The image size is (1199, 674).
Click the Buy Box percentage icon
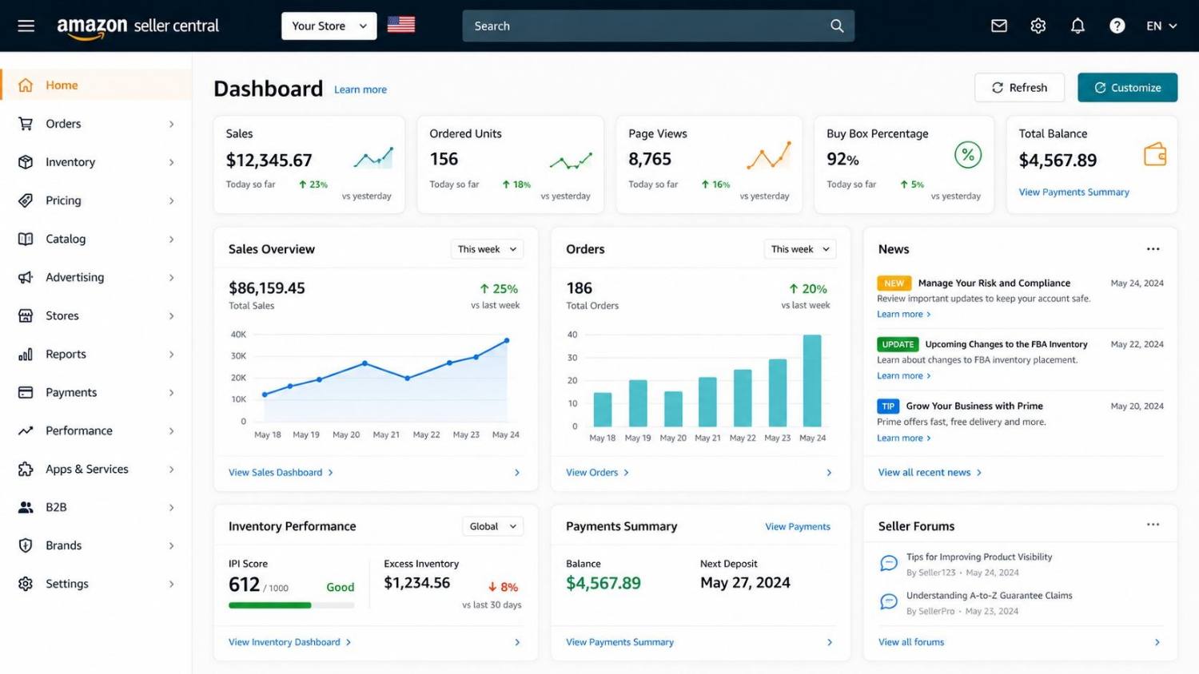point(968,155)
